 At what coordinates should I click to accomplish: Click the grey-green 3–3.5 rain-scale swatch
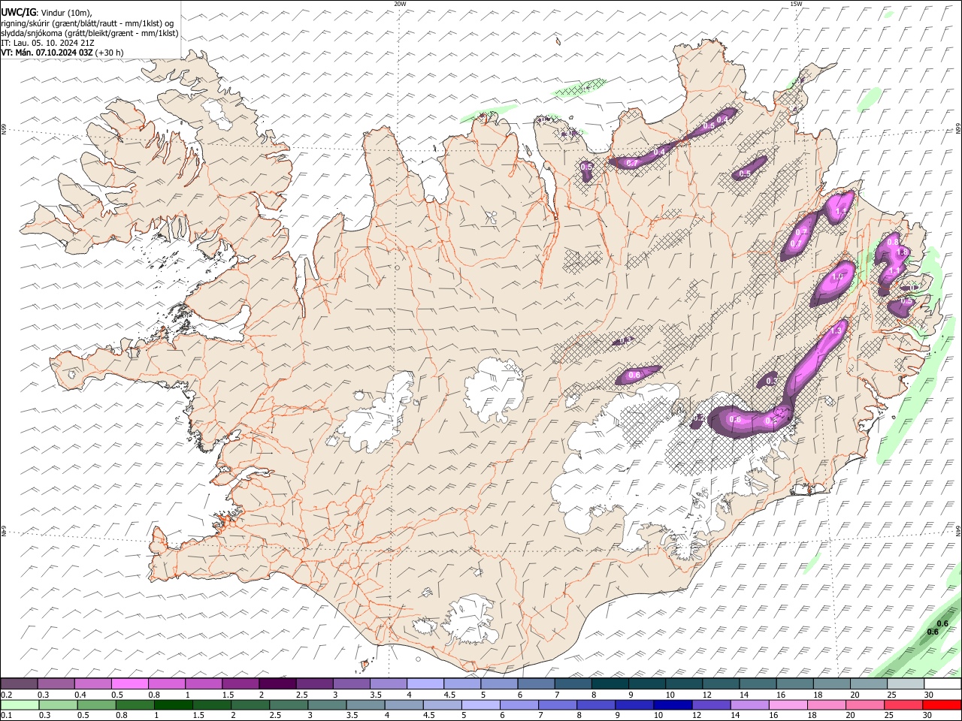[x=327, y=704]
